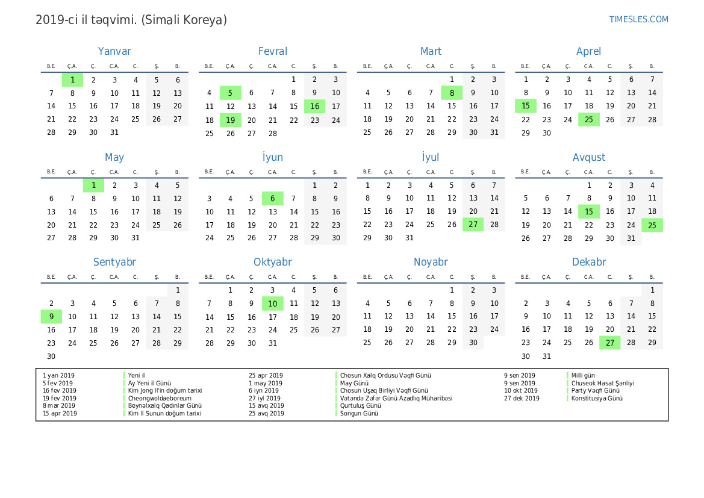Select highlighted January 1 holiday
Image resolution: width=704 pixels, height=498 pixels.
(x=72, y=79)
